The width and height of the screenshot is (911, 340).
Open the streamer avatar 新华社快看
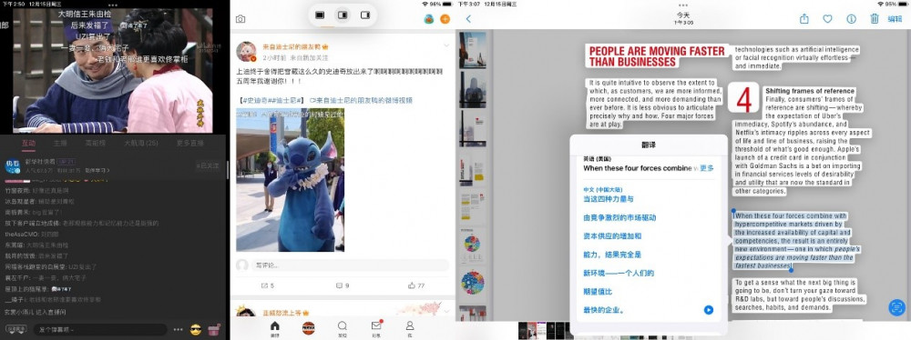[13, 165]
